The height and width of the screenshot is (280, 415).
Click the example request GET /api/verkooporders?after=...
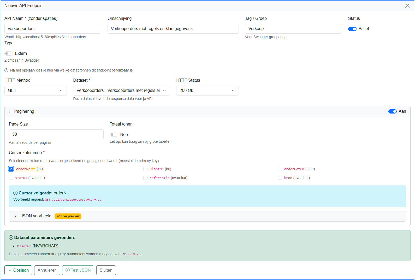(x=73, y=200)
